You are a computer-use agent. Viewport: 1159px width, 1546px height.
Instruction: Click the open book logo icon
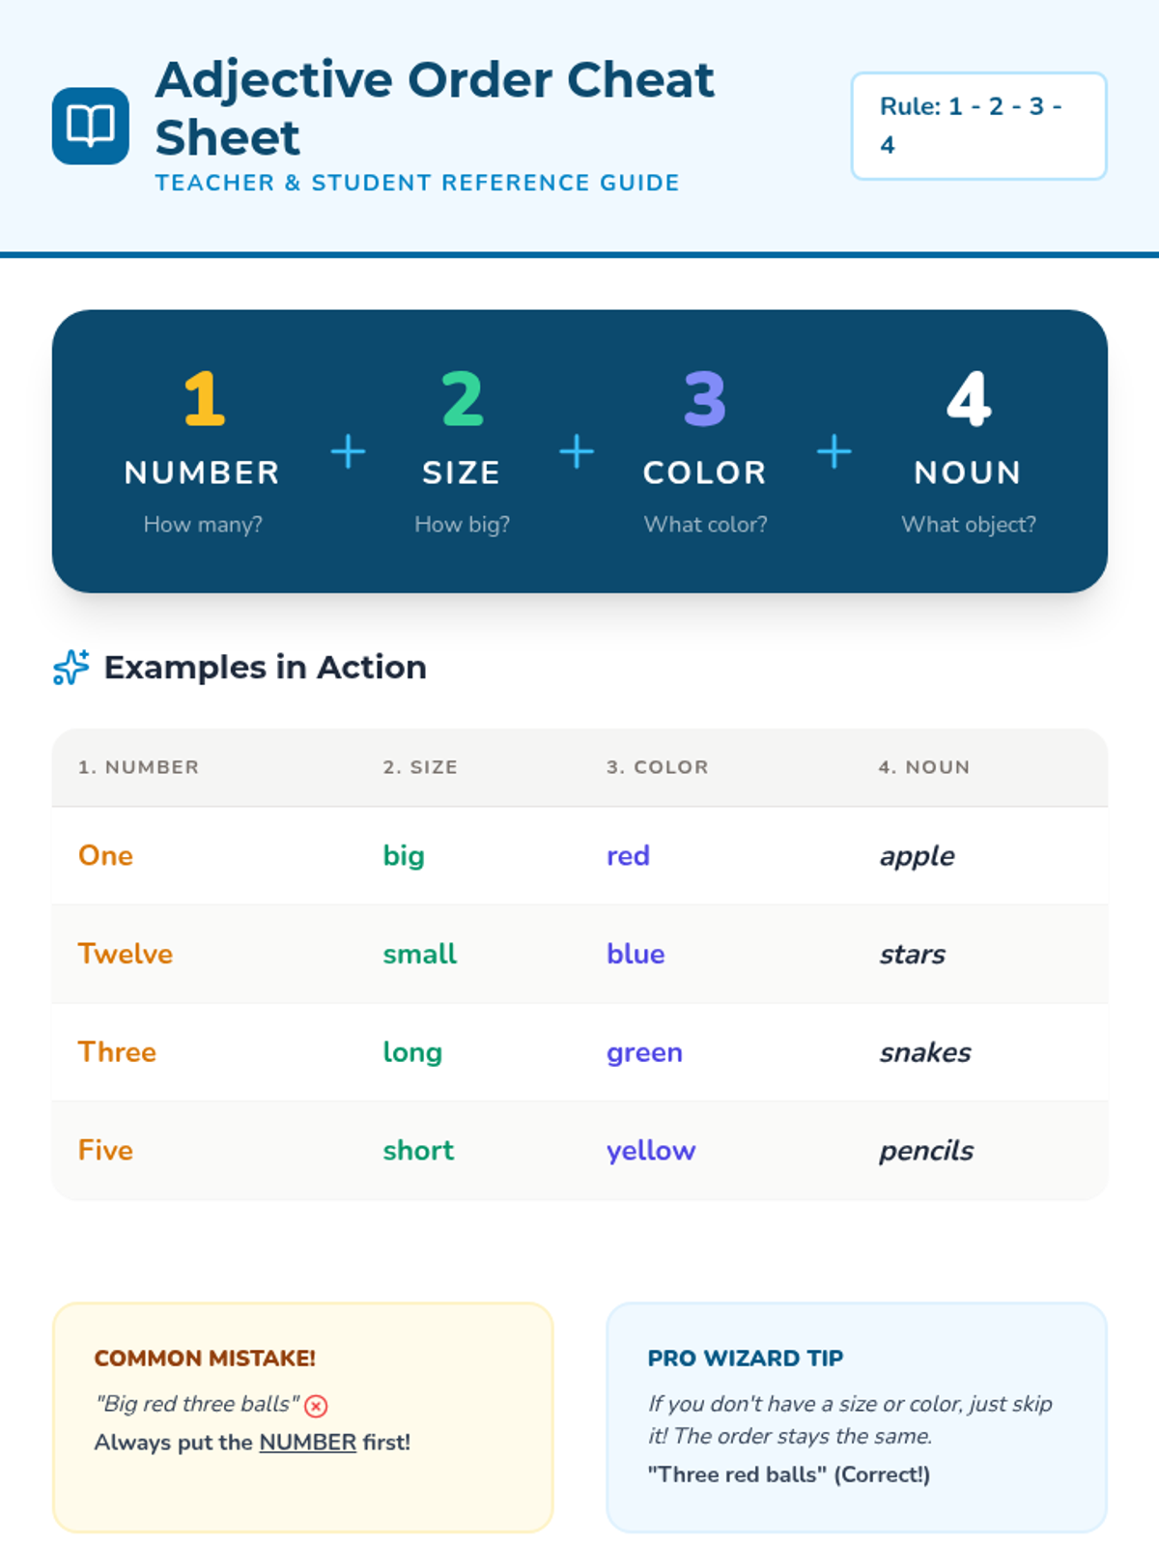point(90,126)
